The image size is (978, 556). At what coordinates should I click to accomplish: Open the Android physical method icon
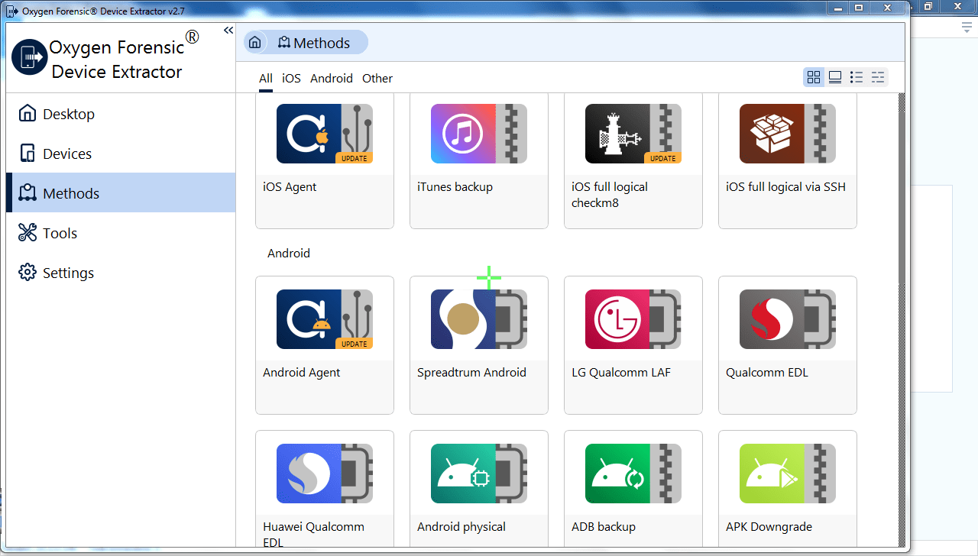tap(479, 474)
